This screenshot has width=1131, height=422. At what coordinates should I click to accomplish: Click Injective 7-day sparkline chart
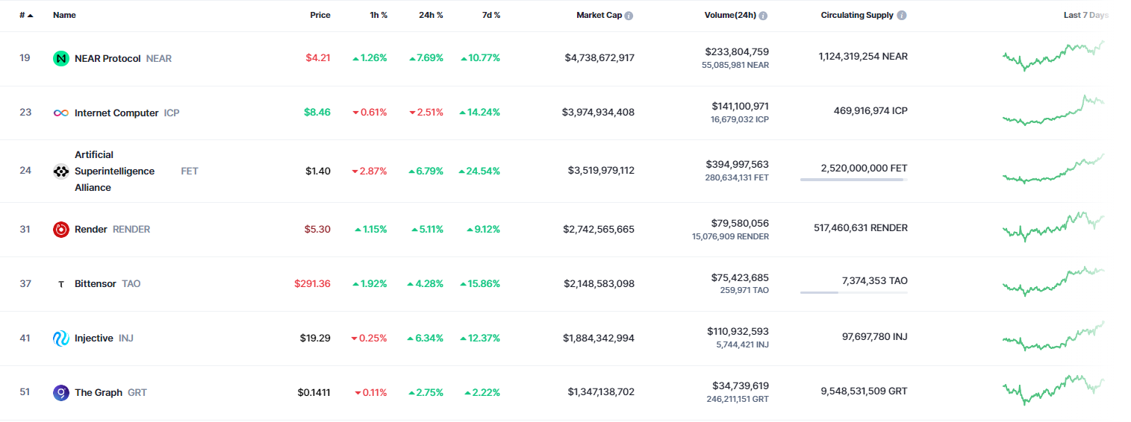click(x=1053, y=336)
